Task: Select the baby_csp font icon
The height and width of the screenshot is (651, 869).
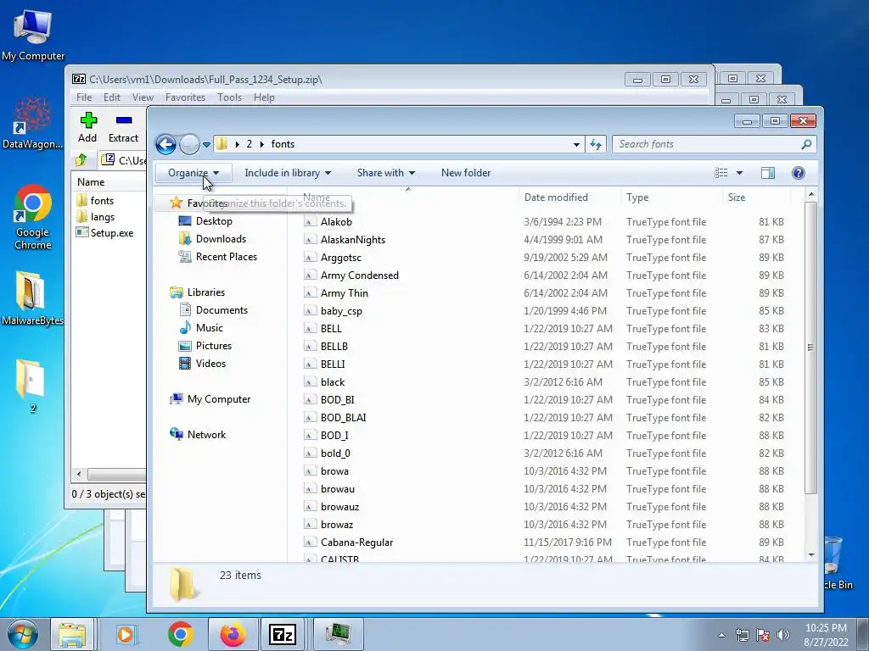Action: tap(310, 311)
